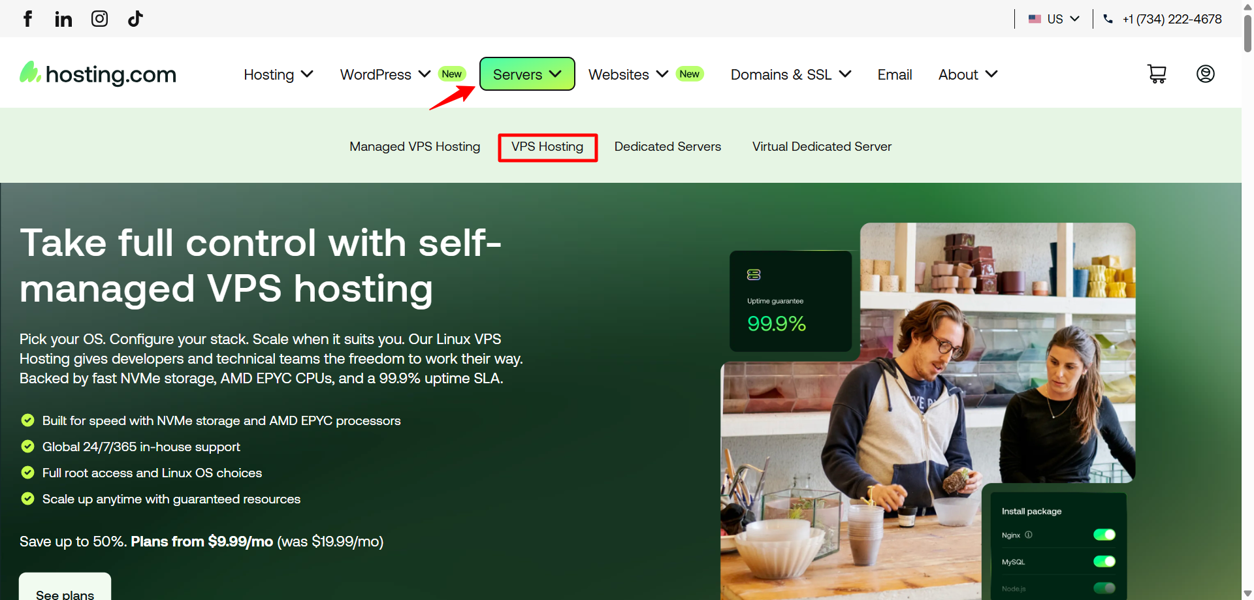The image size is (1254, 600).
Task: Click the checkmark beside 'Scale up anytime'
Action: pyautogui.click(x=27, y=499)
